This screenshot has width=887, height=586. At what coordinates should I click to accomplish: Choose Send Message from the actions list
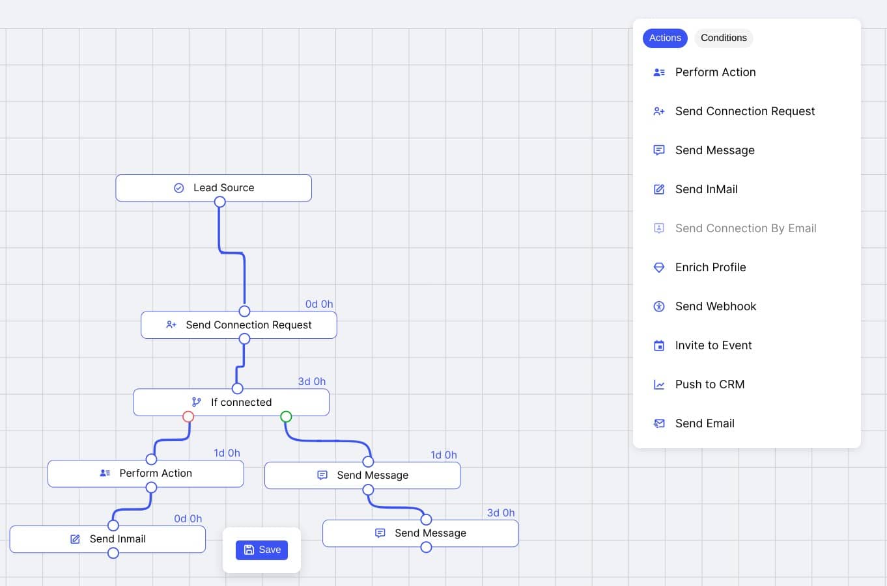[714, 150]
